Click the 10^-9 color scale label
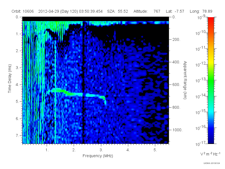Screen dimensions: 225x169 coord(201,17)
